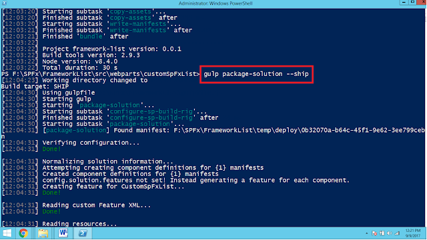
Task: Click "Starting subtask 'write-manifests'" line
Action: click(x=111, y=24)
